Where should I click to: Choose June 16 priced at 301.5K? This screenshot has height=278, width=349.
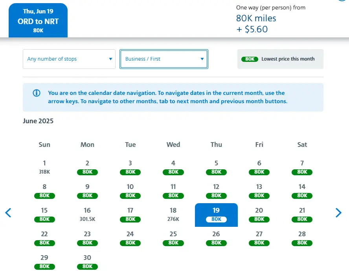tap(87, 214)
